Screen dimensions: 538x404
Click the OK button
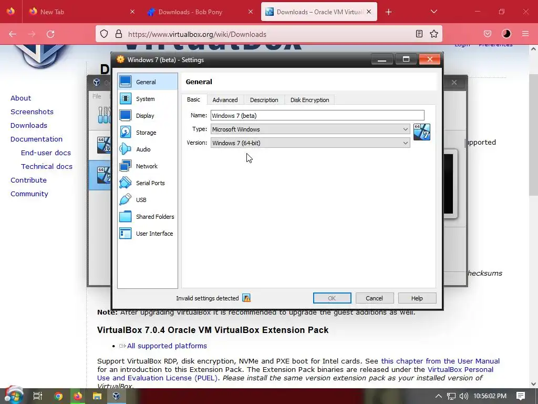332,298
